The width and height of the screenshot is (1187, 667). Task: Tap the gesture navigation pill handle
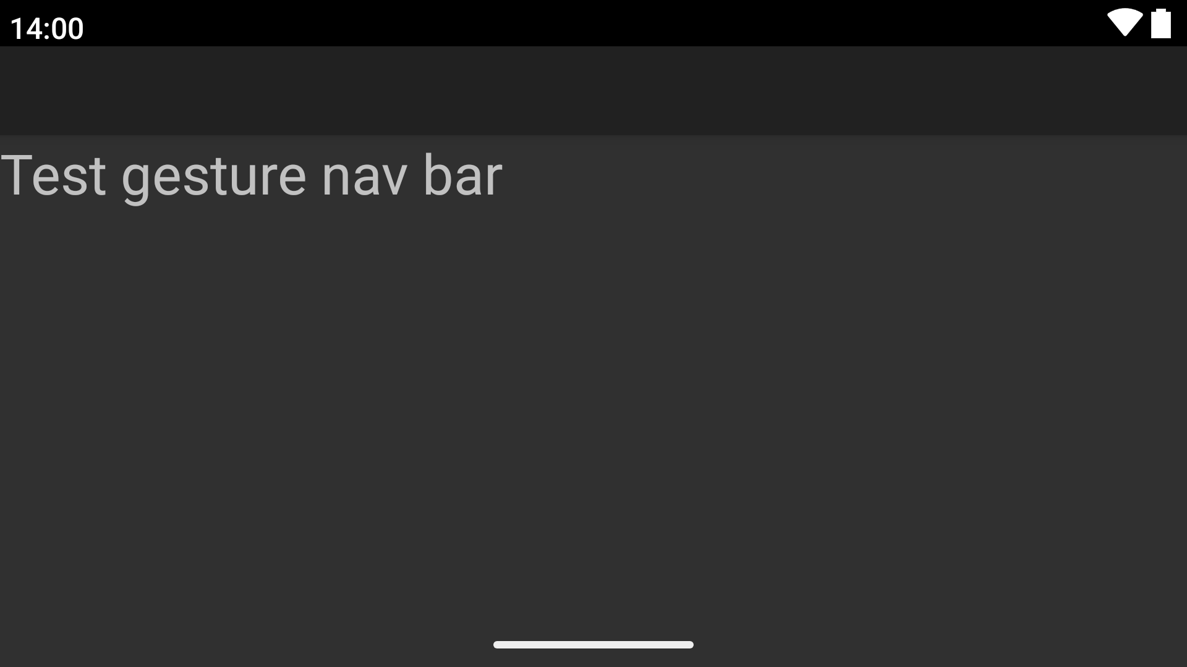pyautogui.click(x=593, y=645)
